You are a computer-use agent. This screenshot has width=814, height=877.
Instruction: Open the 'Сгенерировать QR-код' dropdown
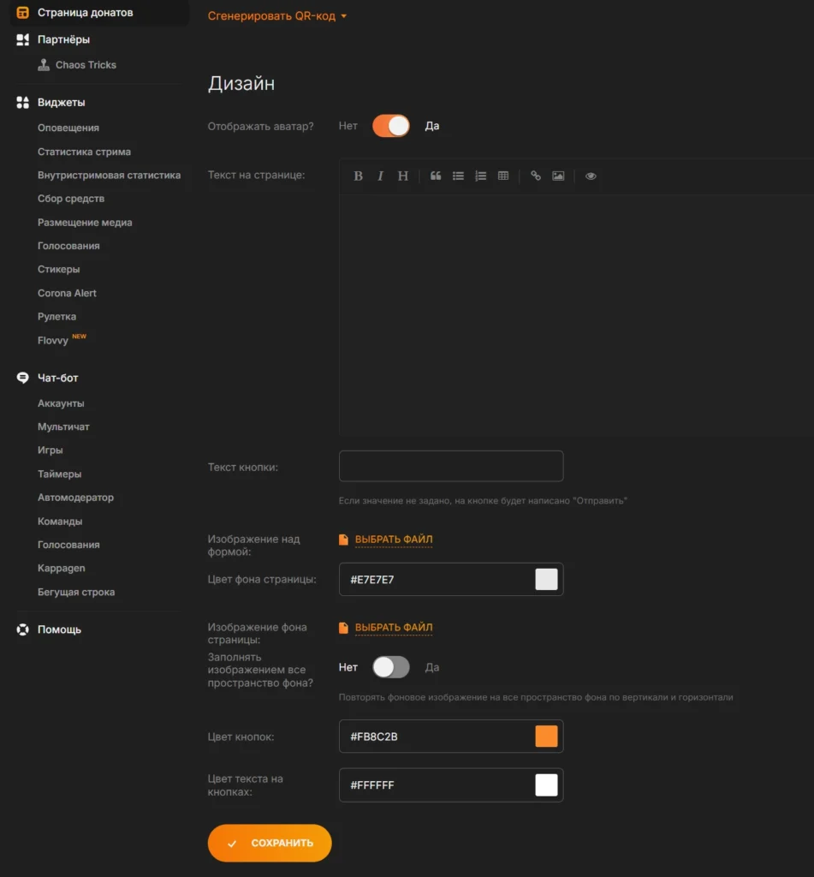(x=277, y=15)
